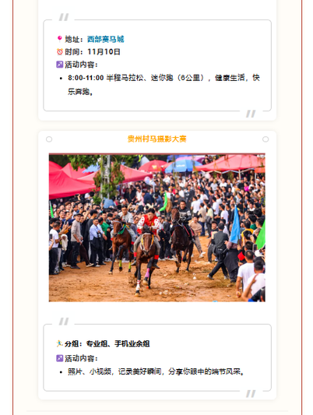Select the 时间：11月10日 date text
This screenshot has height=415, width=313.
point(93,51)
